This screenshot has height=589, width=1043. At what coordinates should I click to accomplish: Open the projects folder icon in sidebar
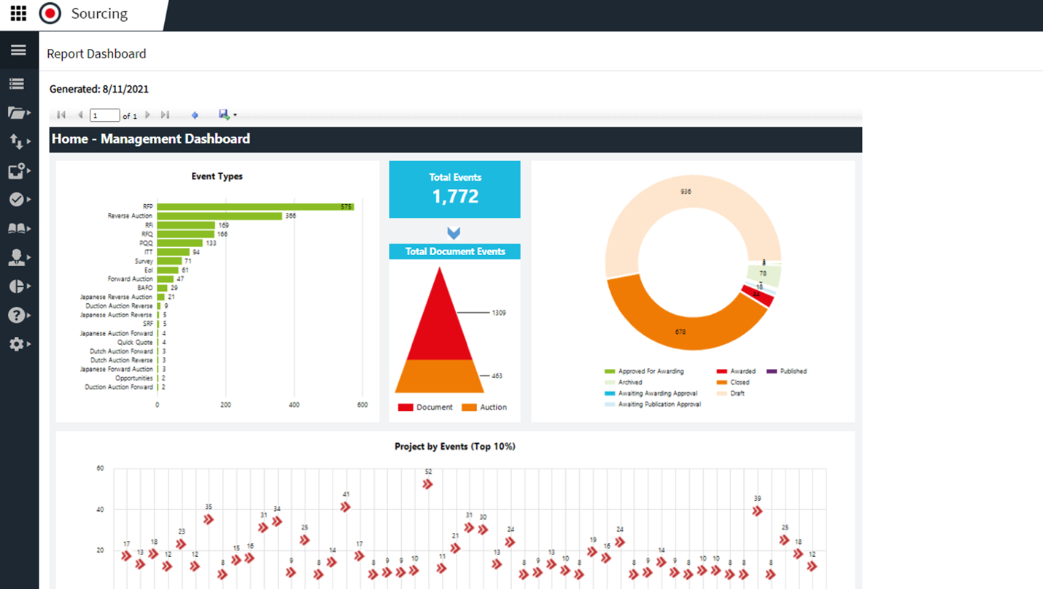(18, 112)
